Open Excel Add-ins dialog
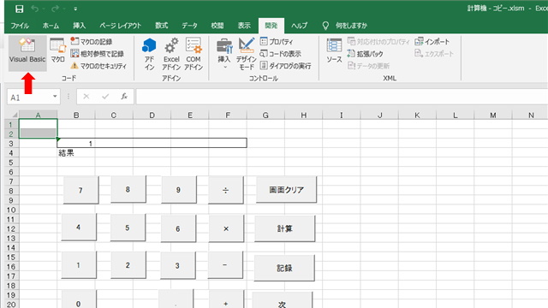Image resolution: width=548 pixels, height=308 pixels. [171, 54]
